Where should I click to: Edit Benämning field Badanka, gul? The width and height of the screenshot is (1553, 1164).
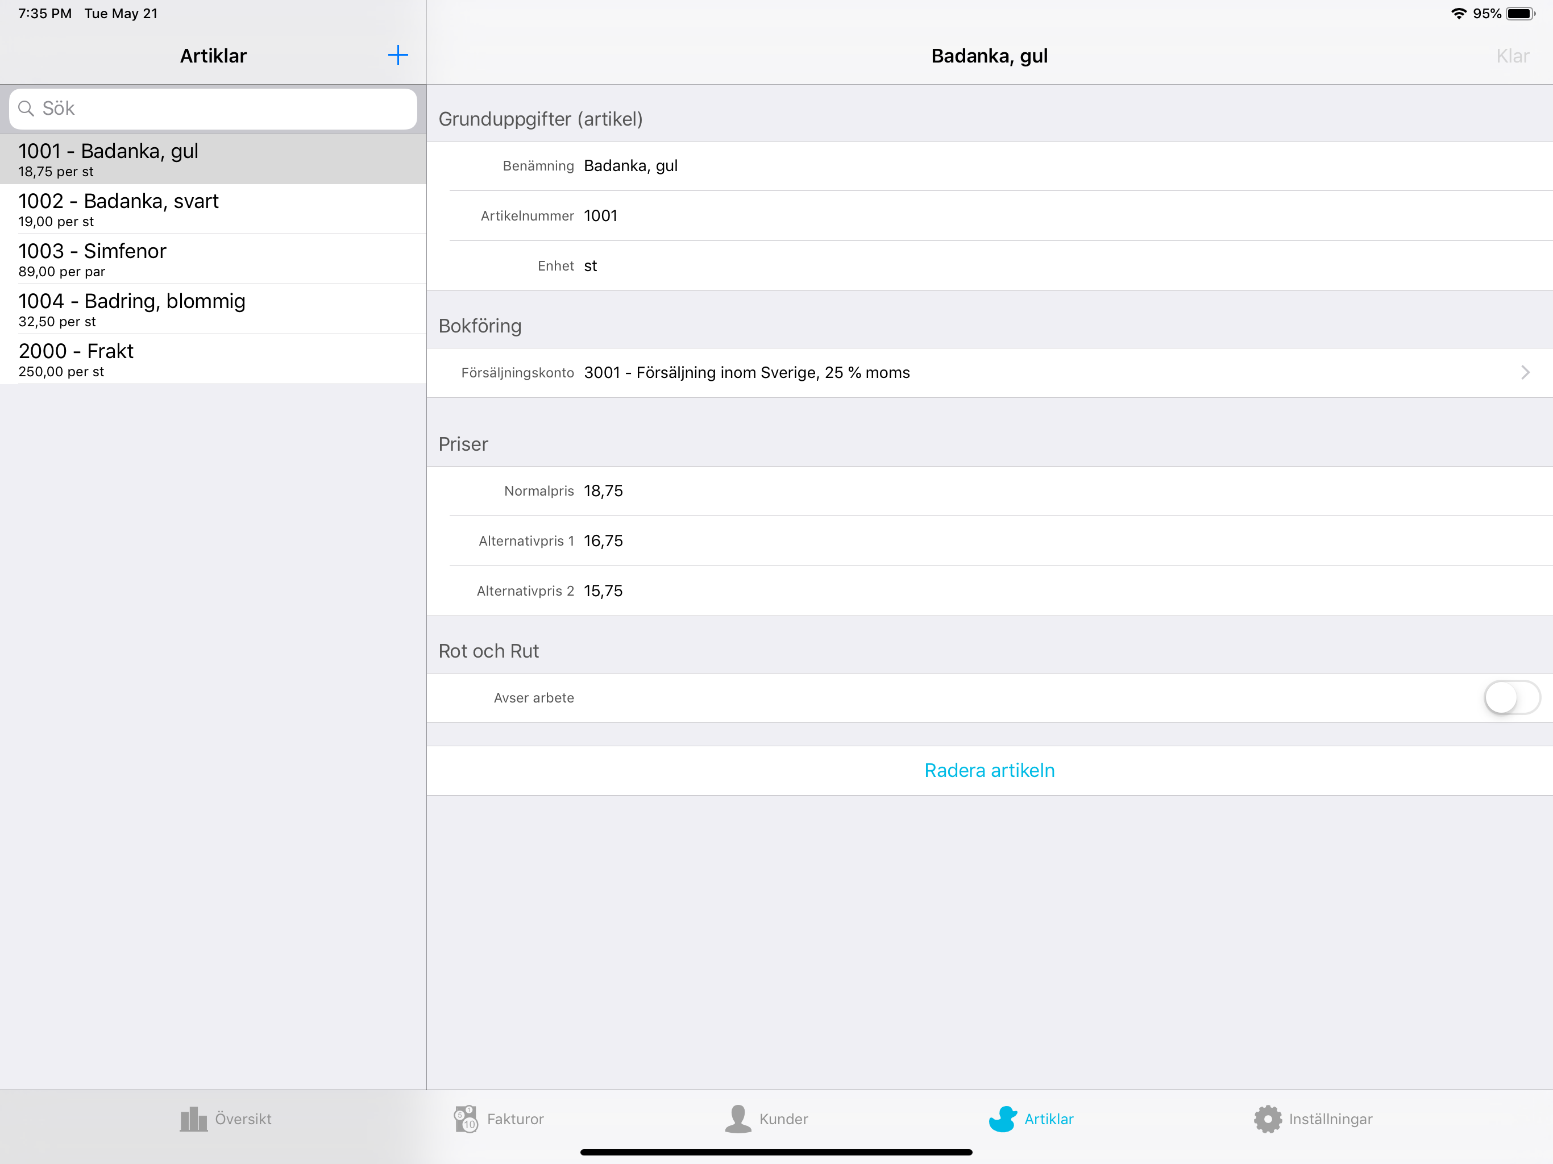(x=630, y=166)
